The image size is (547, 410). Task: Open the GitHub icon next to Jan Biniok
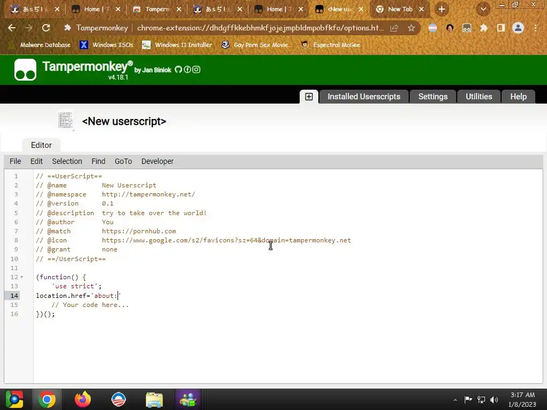pyautogui.click(x=178, y=69)
